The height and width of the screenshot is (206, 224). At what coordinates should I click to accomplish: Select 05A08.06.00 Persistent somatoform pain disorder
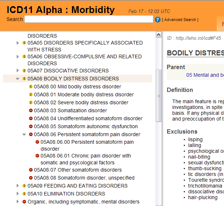click(87, 146)
